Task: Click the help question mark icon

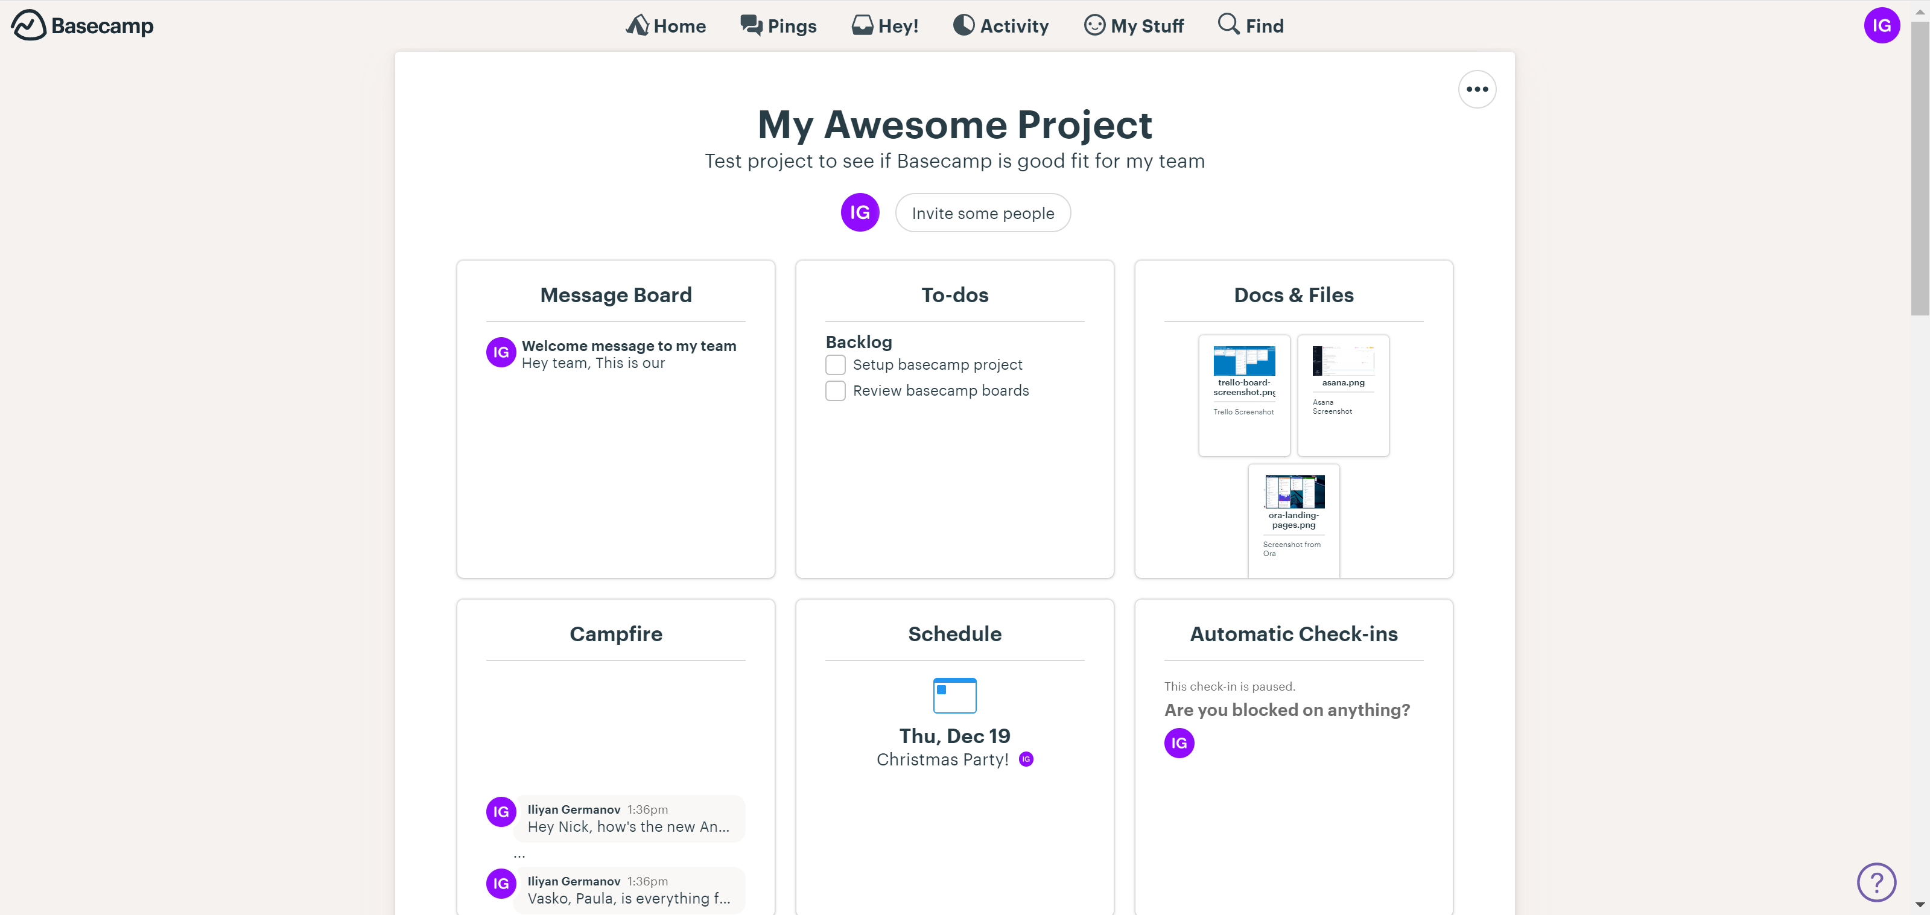Action: pos(1876,882)
